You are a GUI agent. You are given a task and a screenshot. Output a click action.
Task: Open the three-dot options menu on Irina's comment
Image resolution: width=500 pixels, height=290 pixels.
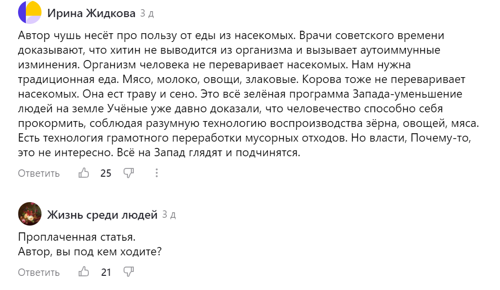coord(157,173)
